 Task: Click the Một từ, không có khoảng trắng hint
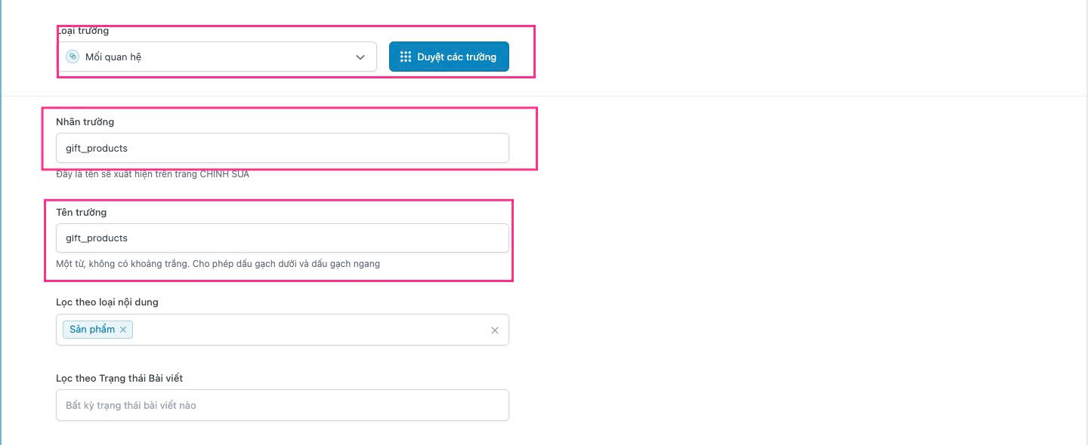[218, 264]
